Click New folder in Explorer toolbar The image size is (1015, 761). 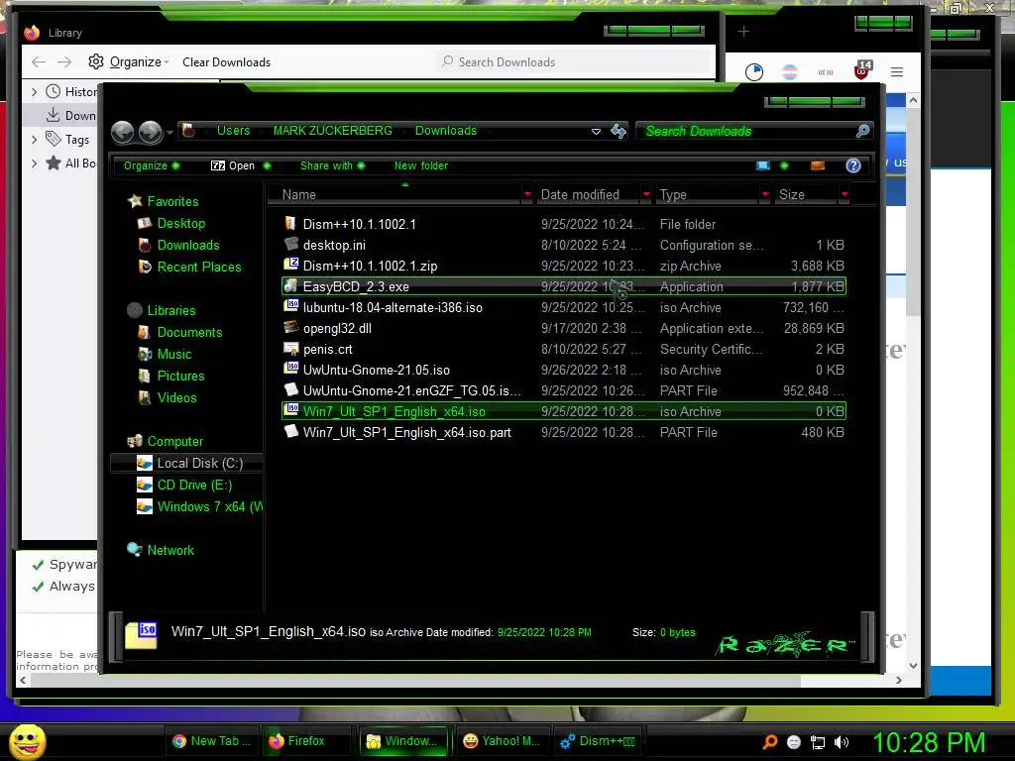coord(420,165)
